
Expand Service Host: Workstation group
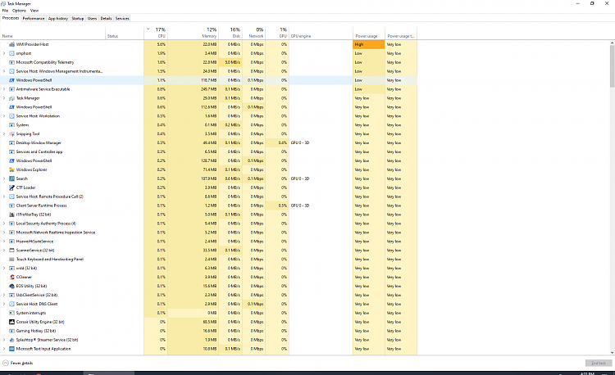(x=4, y=116)
